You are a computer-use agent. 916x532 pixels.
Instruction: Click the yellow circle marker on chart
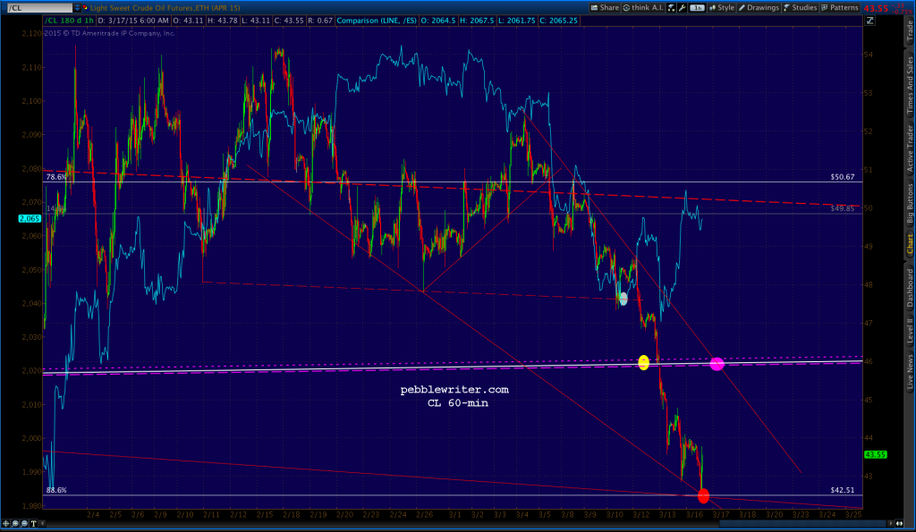[643, 363]
